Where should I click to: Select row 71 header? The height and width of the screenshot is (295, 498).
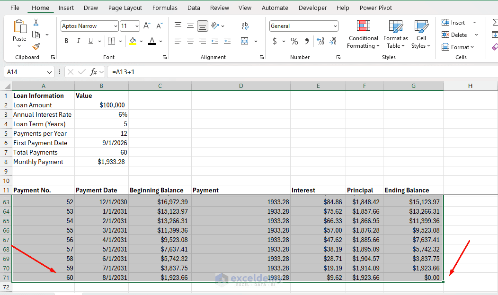click(6, 278)
